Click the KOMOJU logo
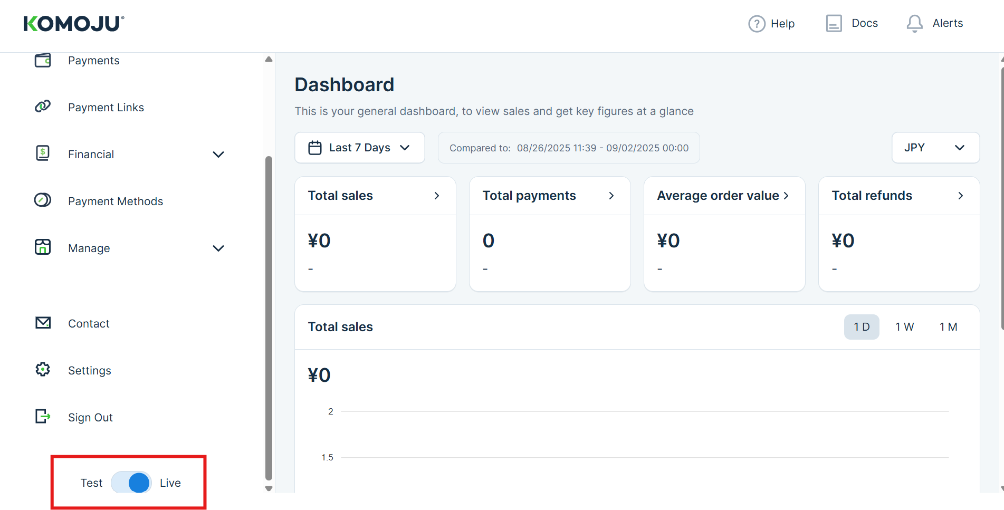 [x=74, y=24]
